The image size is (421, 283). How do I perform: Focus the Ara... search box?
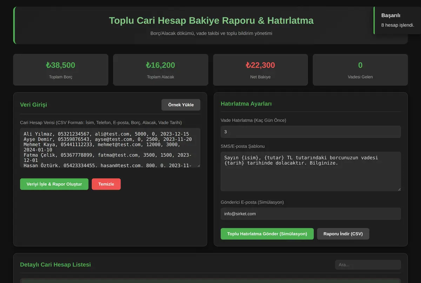(x=368, y=265)
